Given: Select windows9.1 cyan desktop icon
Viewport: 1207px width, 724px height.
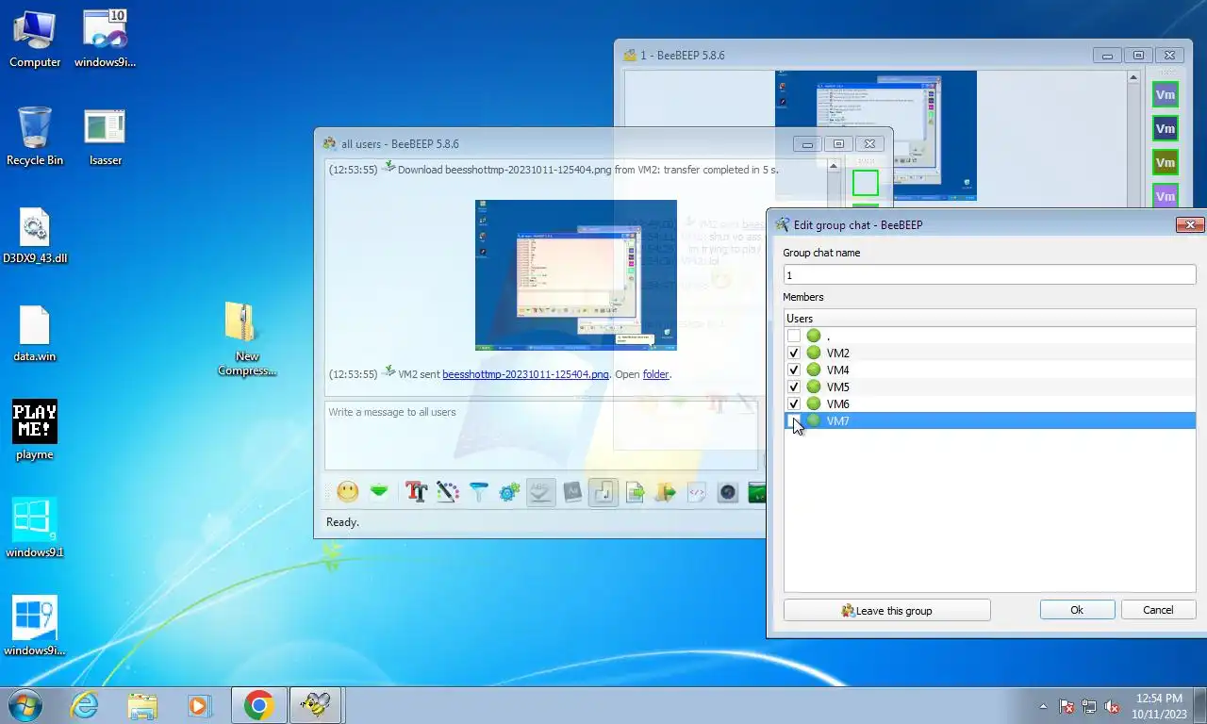Looking at the screenshot, I should click(35, 529).
